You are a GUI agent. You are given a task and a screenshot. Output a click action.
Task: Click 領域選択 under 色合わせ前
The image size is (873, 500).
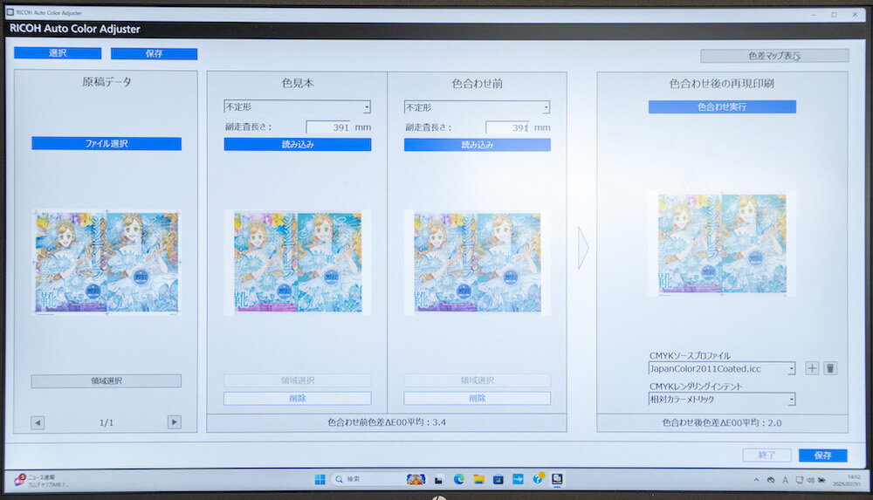478,380
